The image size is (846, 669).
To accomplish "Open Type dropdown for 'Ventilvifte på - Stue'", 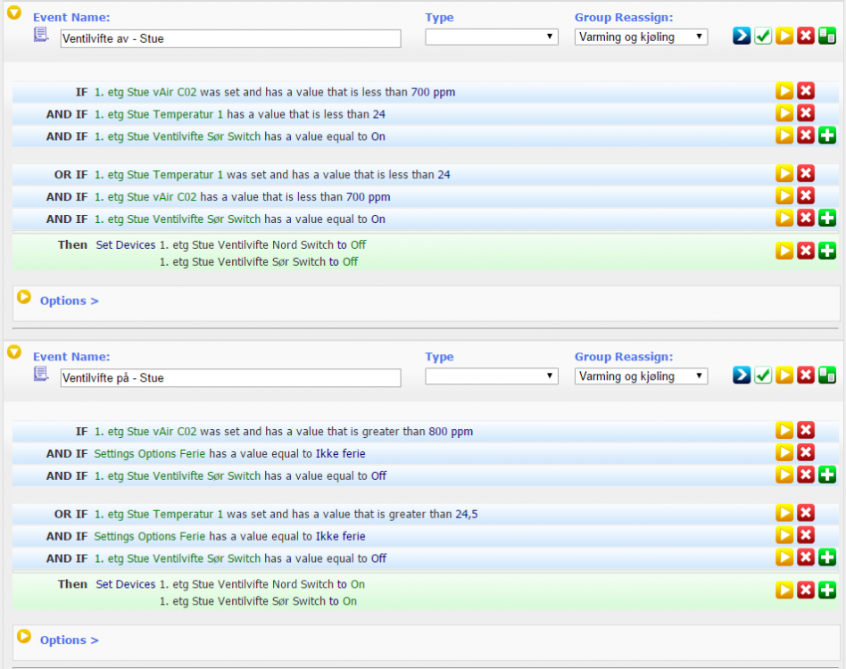I will click(x=492, y=376).
